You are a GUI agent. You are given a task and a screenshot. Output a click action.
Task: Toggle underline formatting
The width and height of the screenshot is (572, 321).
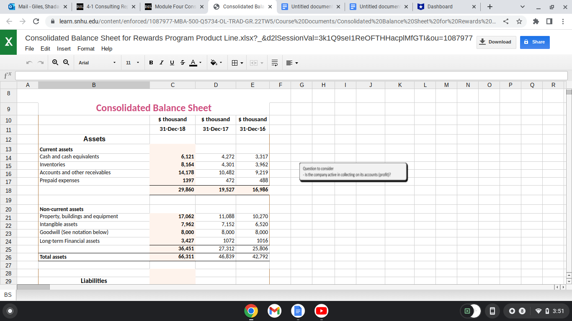(172, 63)
